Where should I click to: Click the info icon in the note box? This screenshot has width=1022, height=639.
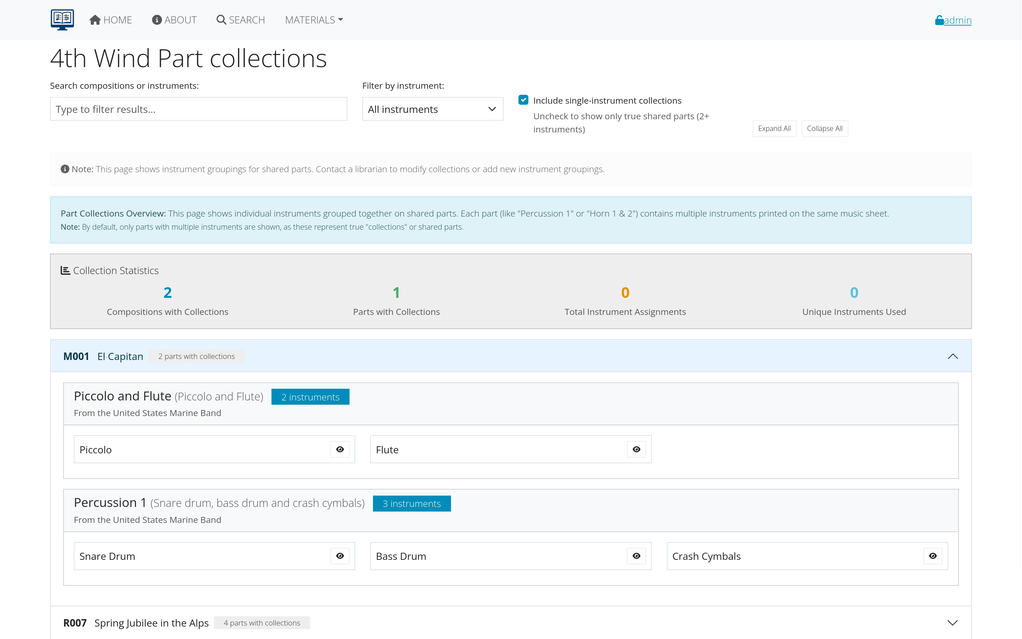[x=65, y=169]
